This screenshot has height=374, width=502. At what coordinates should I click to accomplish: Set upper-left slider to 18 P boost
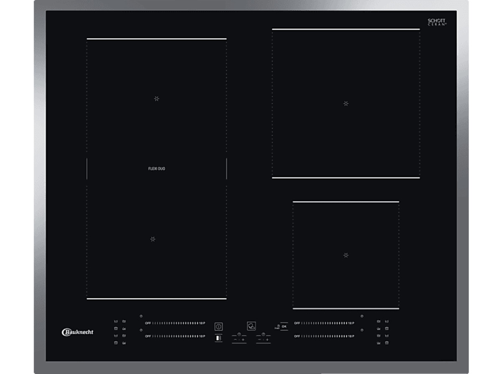(x=202, y=323)
